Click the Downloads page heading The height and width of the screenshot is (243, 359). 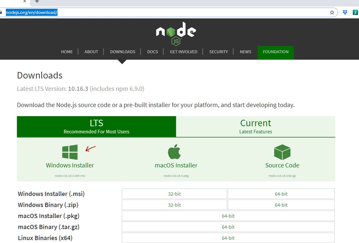pyautogui.click(x=39, y=75)
